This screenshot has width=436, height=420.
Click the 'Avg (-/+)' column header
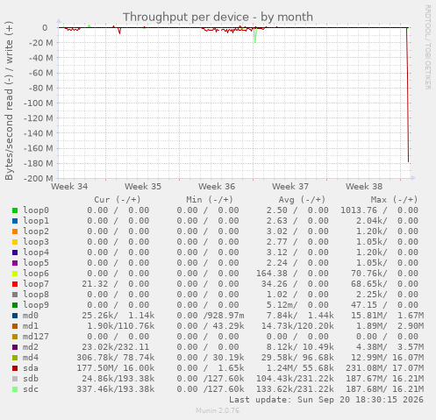click(x=302, y=200)
